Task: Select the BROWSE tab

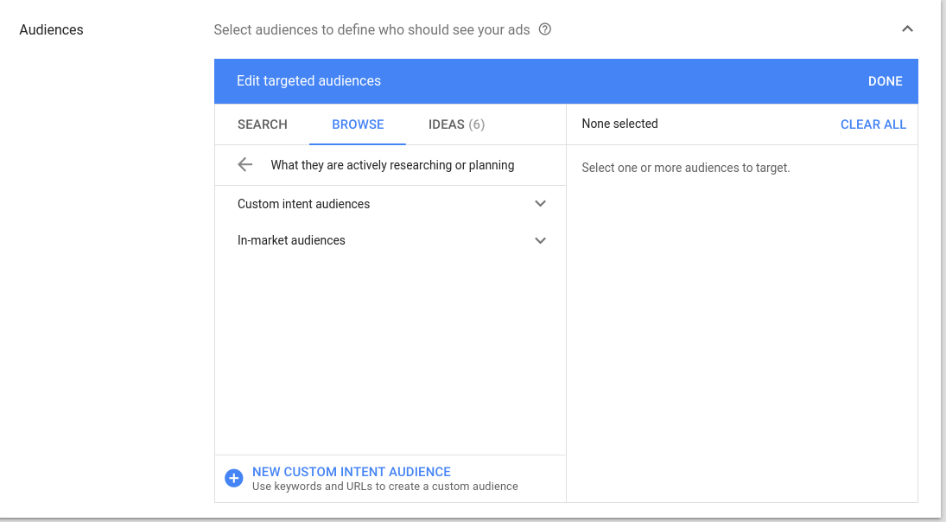Action: pyautogui.click(x=357, y=124)
